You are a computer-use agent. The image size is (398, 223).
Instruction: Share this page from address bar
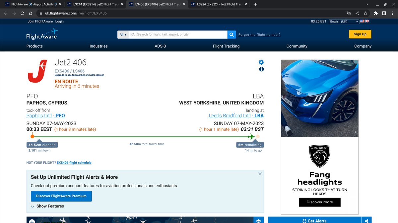coord(357,13)
